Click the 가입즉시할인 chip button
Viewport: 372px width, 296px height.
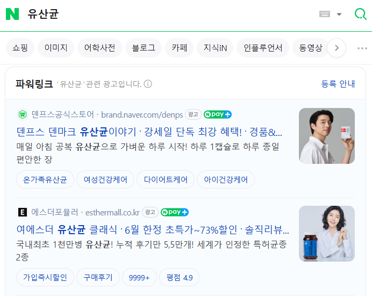tap(45, 277)
